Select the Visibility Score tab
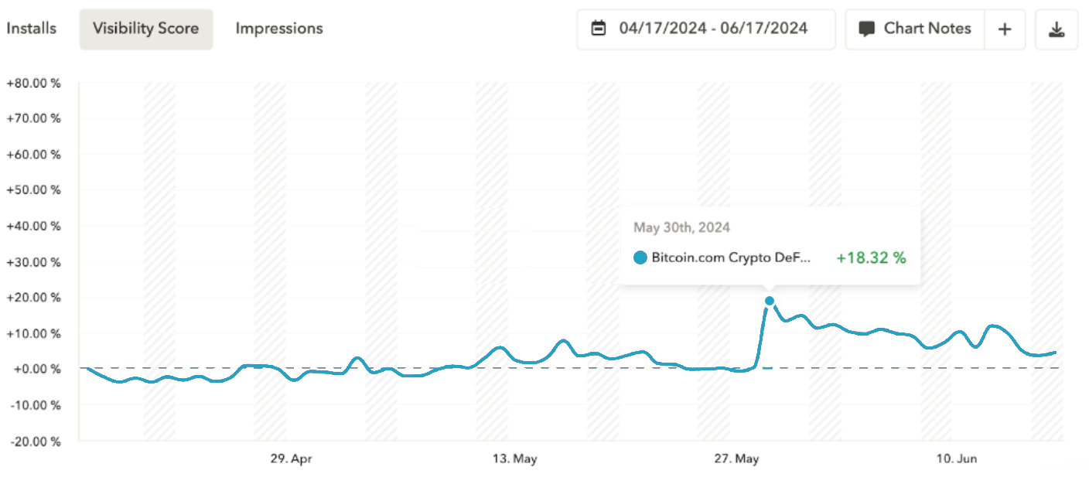The image size is (1089, 491). point(146,29)
